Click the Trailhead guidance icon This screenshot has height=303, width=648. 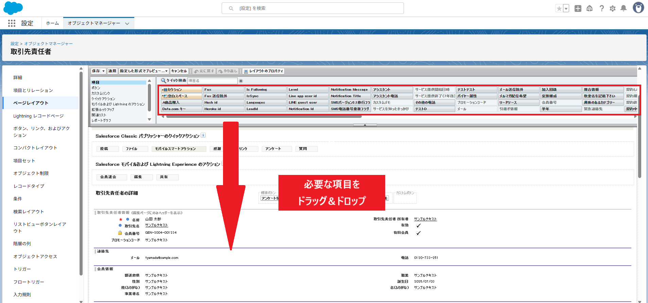coord(590,8)
